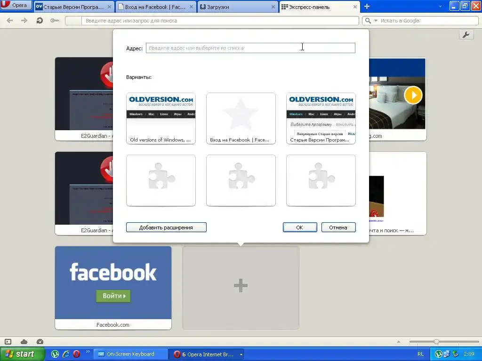
Task: Open Opera Link cloud icon
Action: point(24,342)
